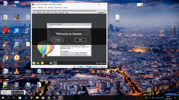Viewport: 179px width, 100px height.
Task: Click the 'messages' link in welcome text
Action: [71, 54]
